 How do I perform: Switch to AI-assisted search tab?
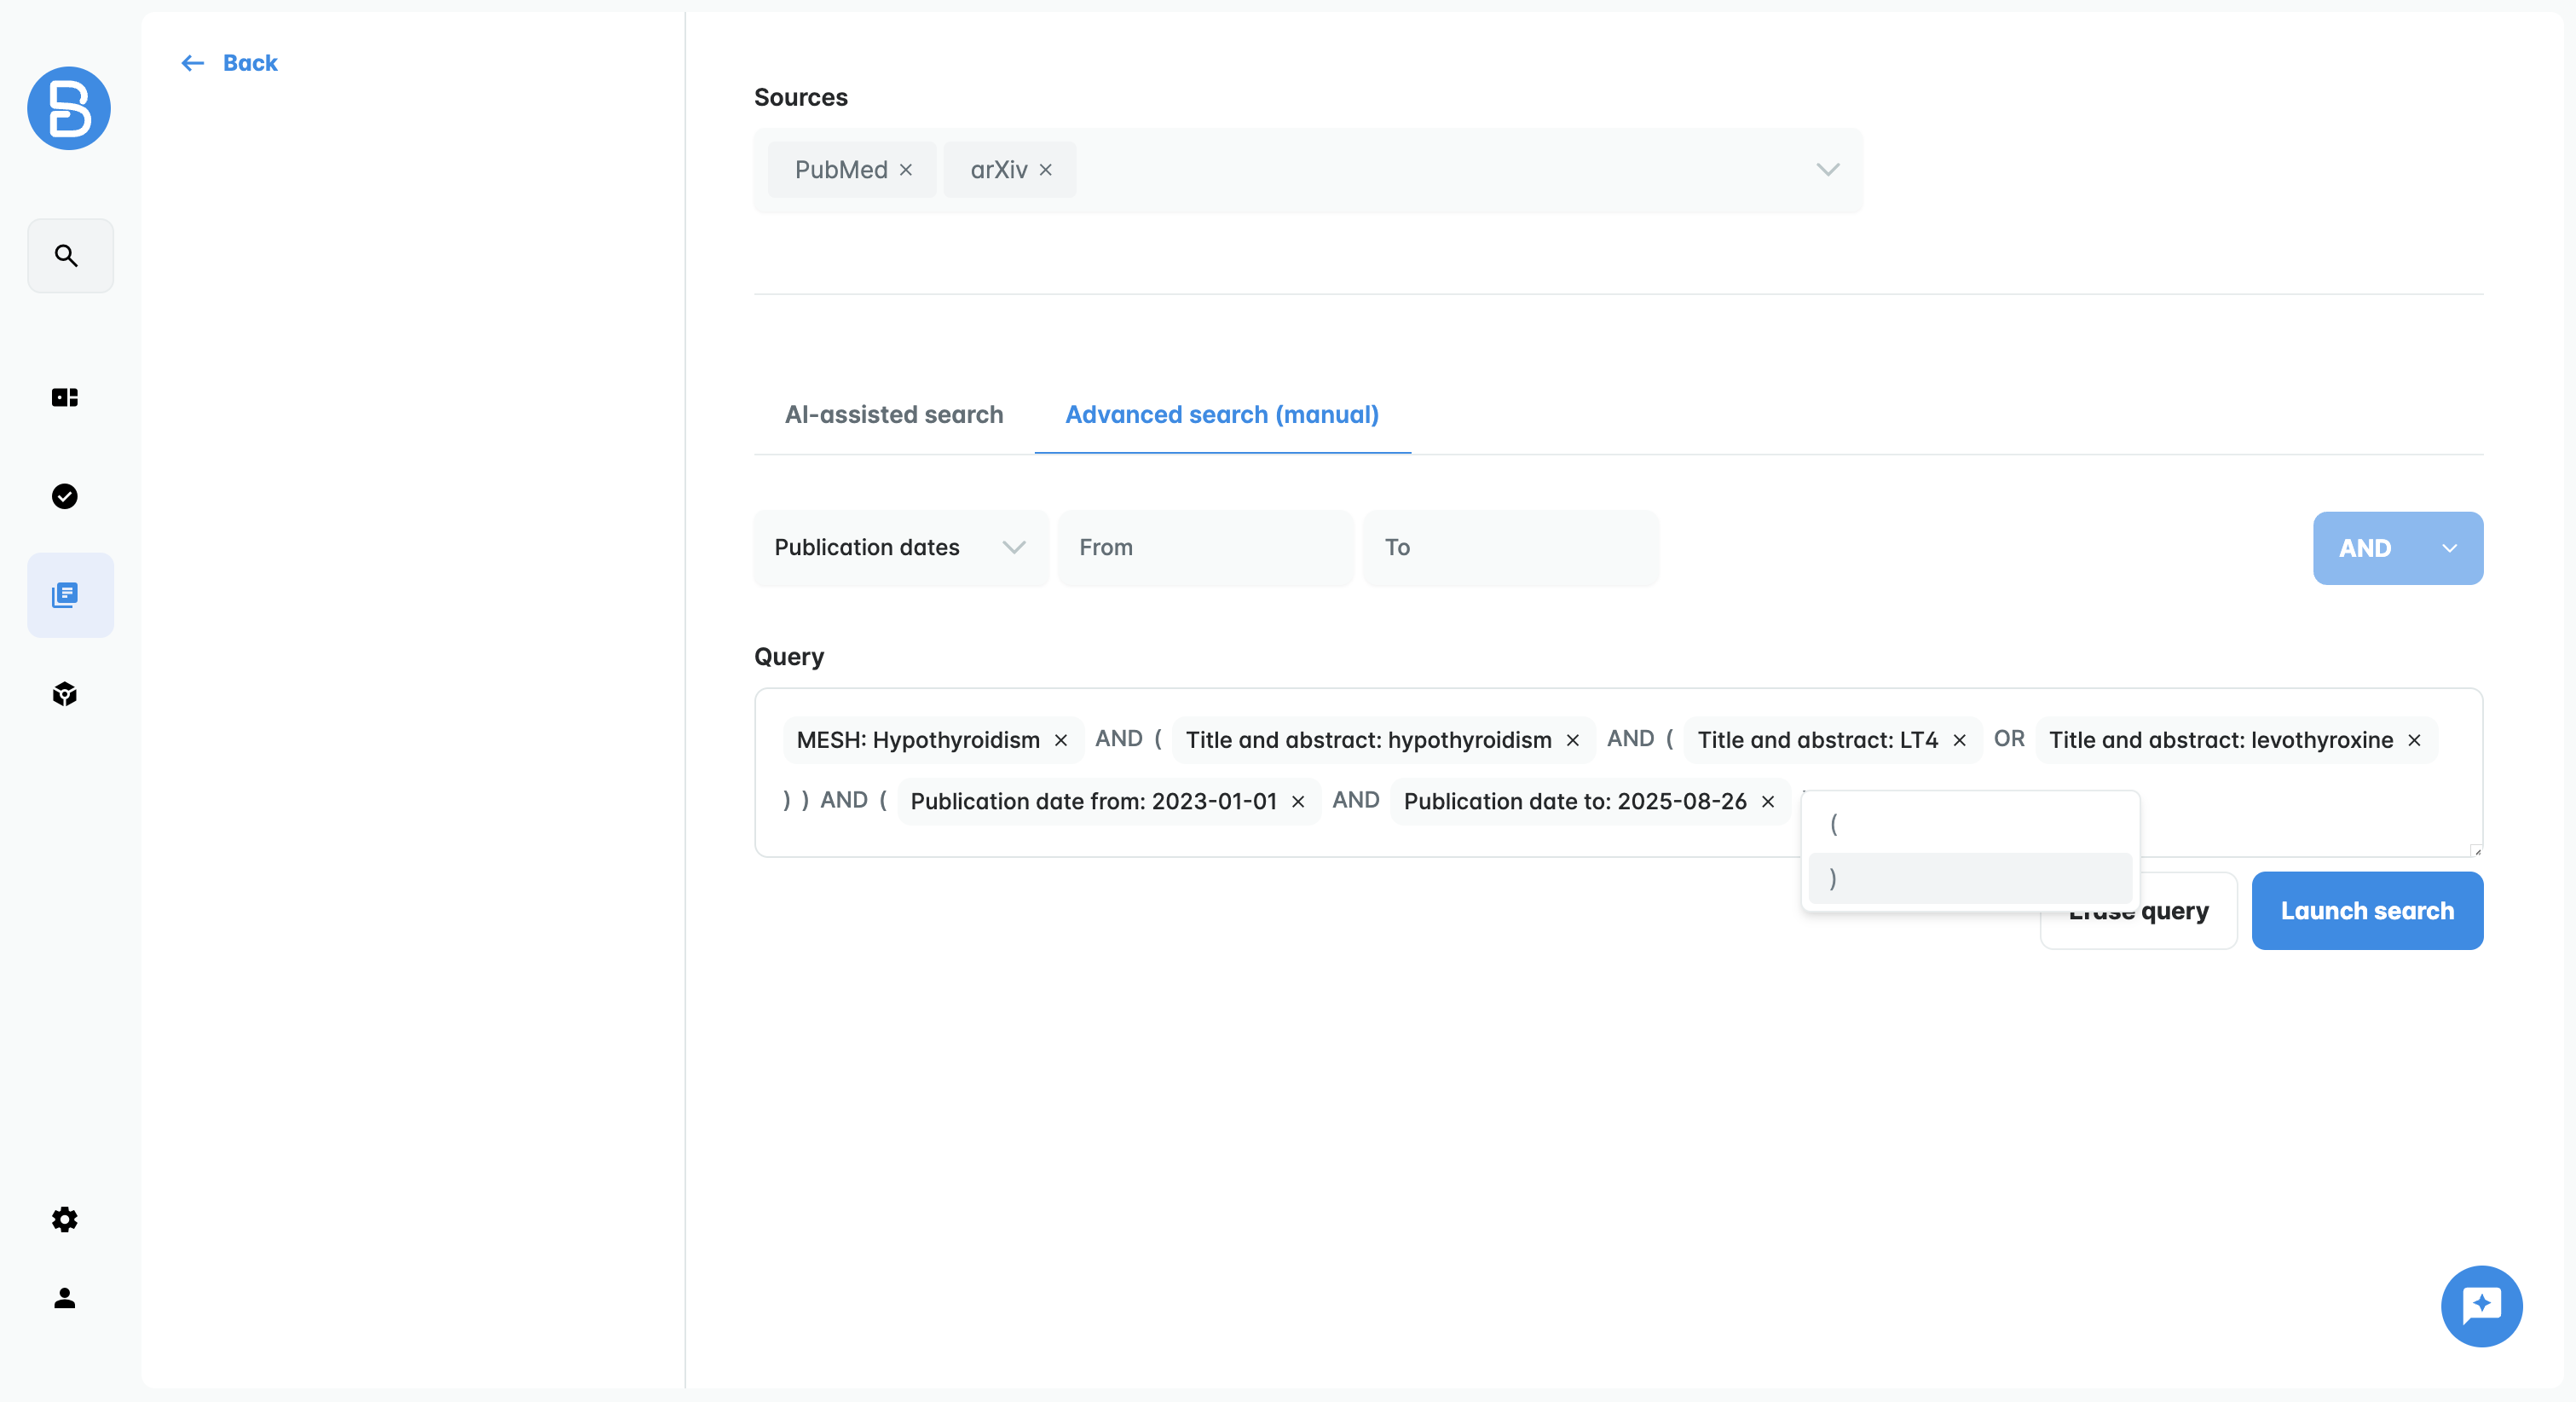coord(893,414)
